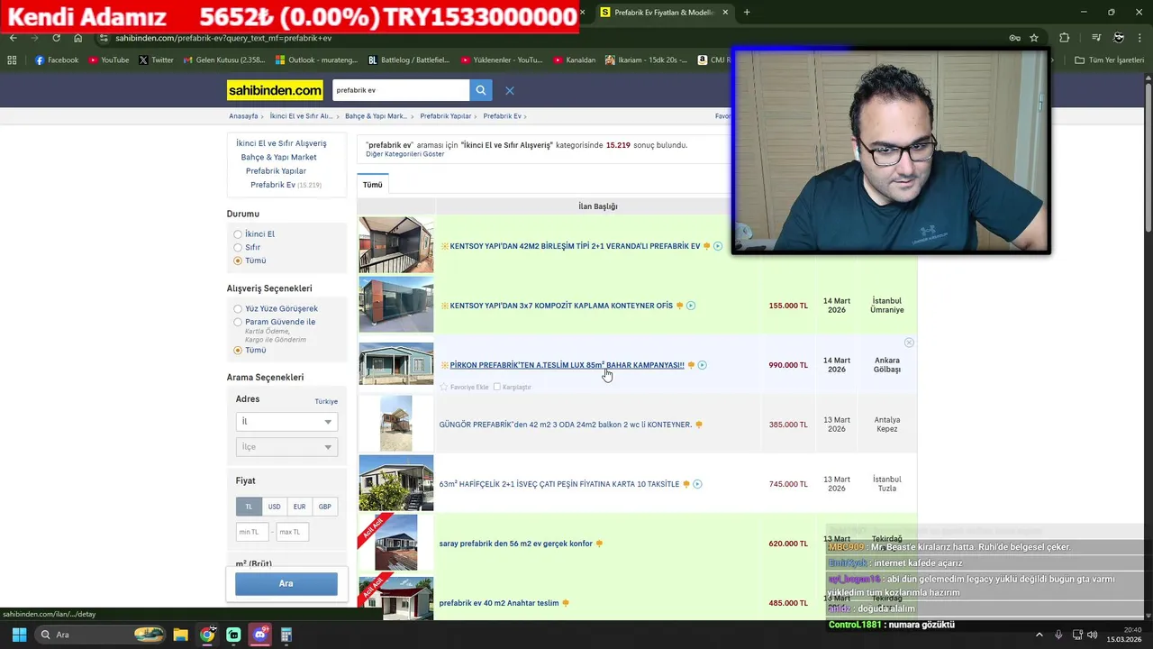Viewport: 1153px width, 649px height.
Task: Open the İlçe district dropdown
Action: 286,447
